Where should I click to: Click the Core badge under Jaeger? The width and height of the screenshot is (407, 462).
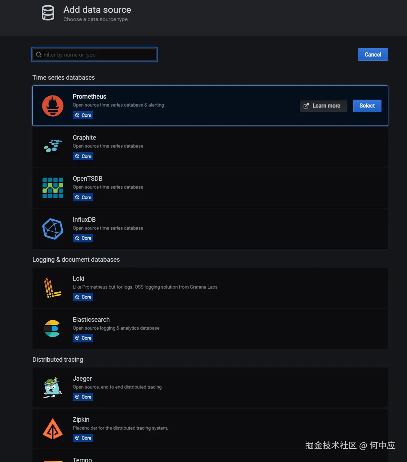point(83,397)
